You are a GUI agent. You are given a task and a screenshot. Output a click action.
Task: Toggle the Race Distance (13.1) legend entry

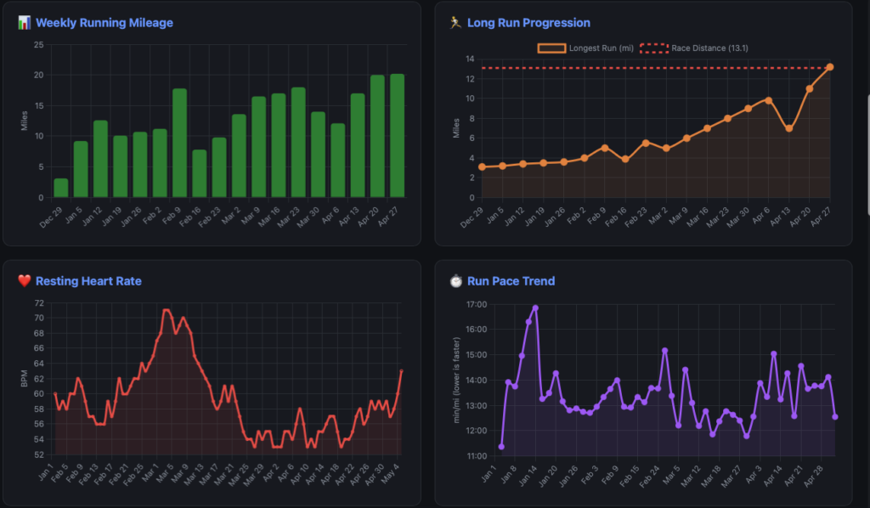tap(694, 48)
